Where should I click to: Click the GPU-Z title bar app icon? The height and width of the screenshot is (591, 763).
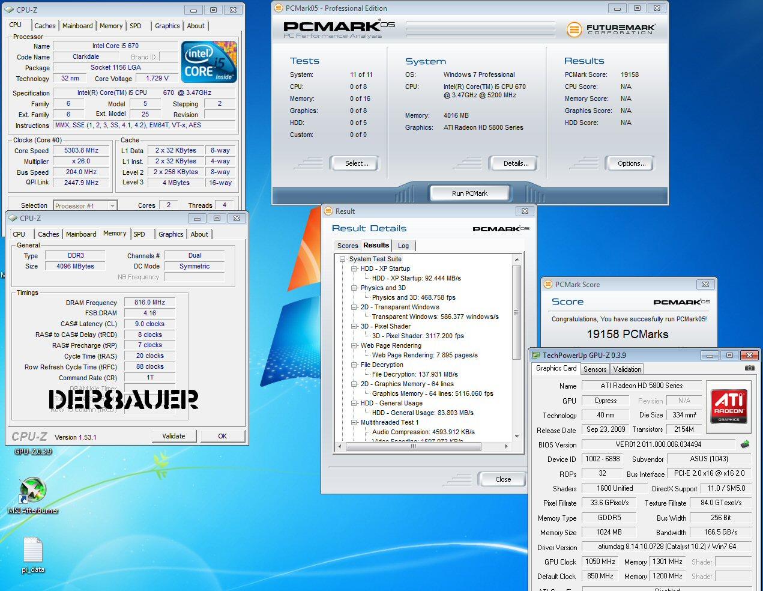(536, 355)
